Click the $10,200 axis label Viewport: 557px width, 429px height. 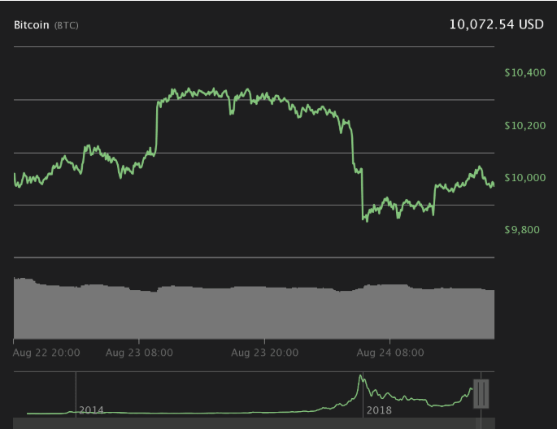pos(524,126)
